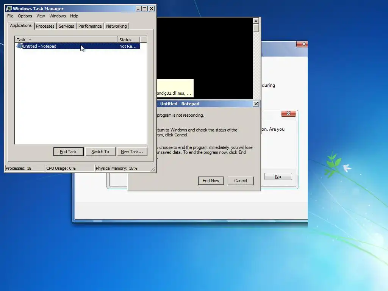388x291 pixels.
Task: Close the large background window with red X
Action: click(x=302, y=44)
